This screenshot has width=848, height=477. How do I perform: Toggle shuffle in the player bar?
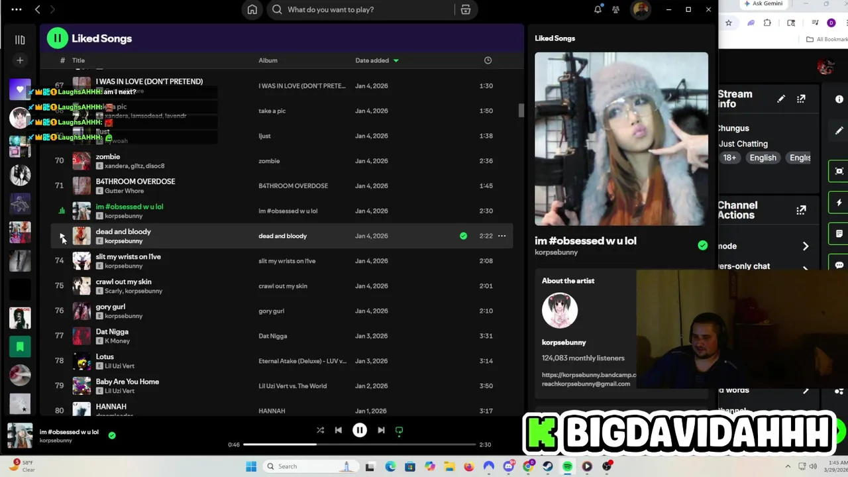coord(320,430)
